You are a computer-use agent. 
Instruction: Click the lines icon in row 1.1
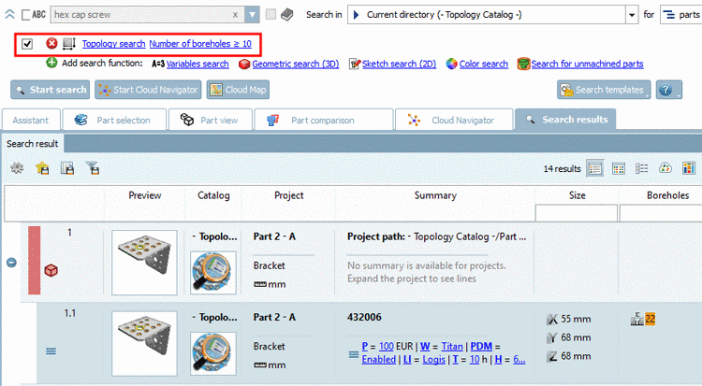[51, 351]
